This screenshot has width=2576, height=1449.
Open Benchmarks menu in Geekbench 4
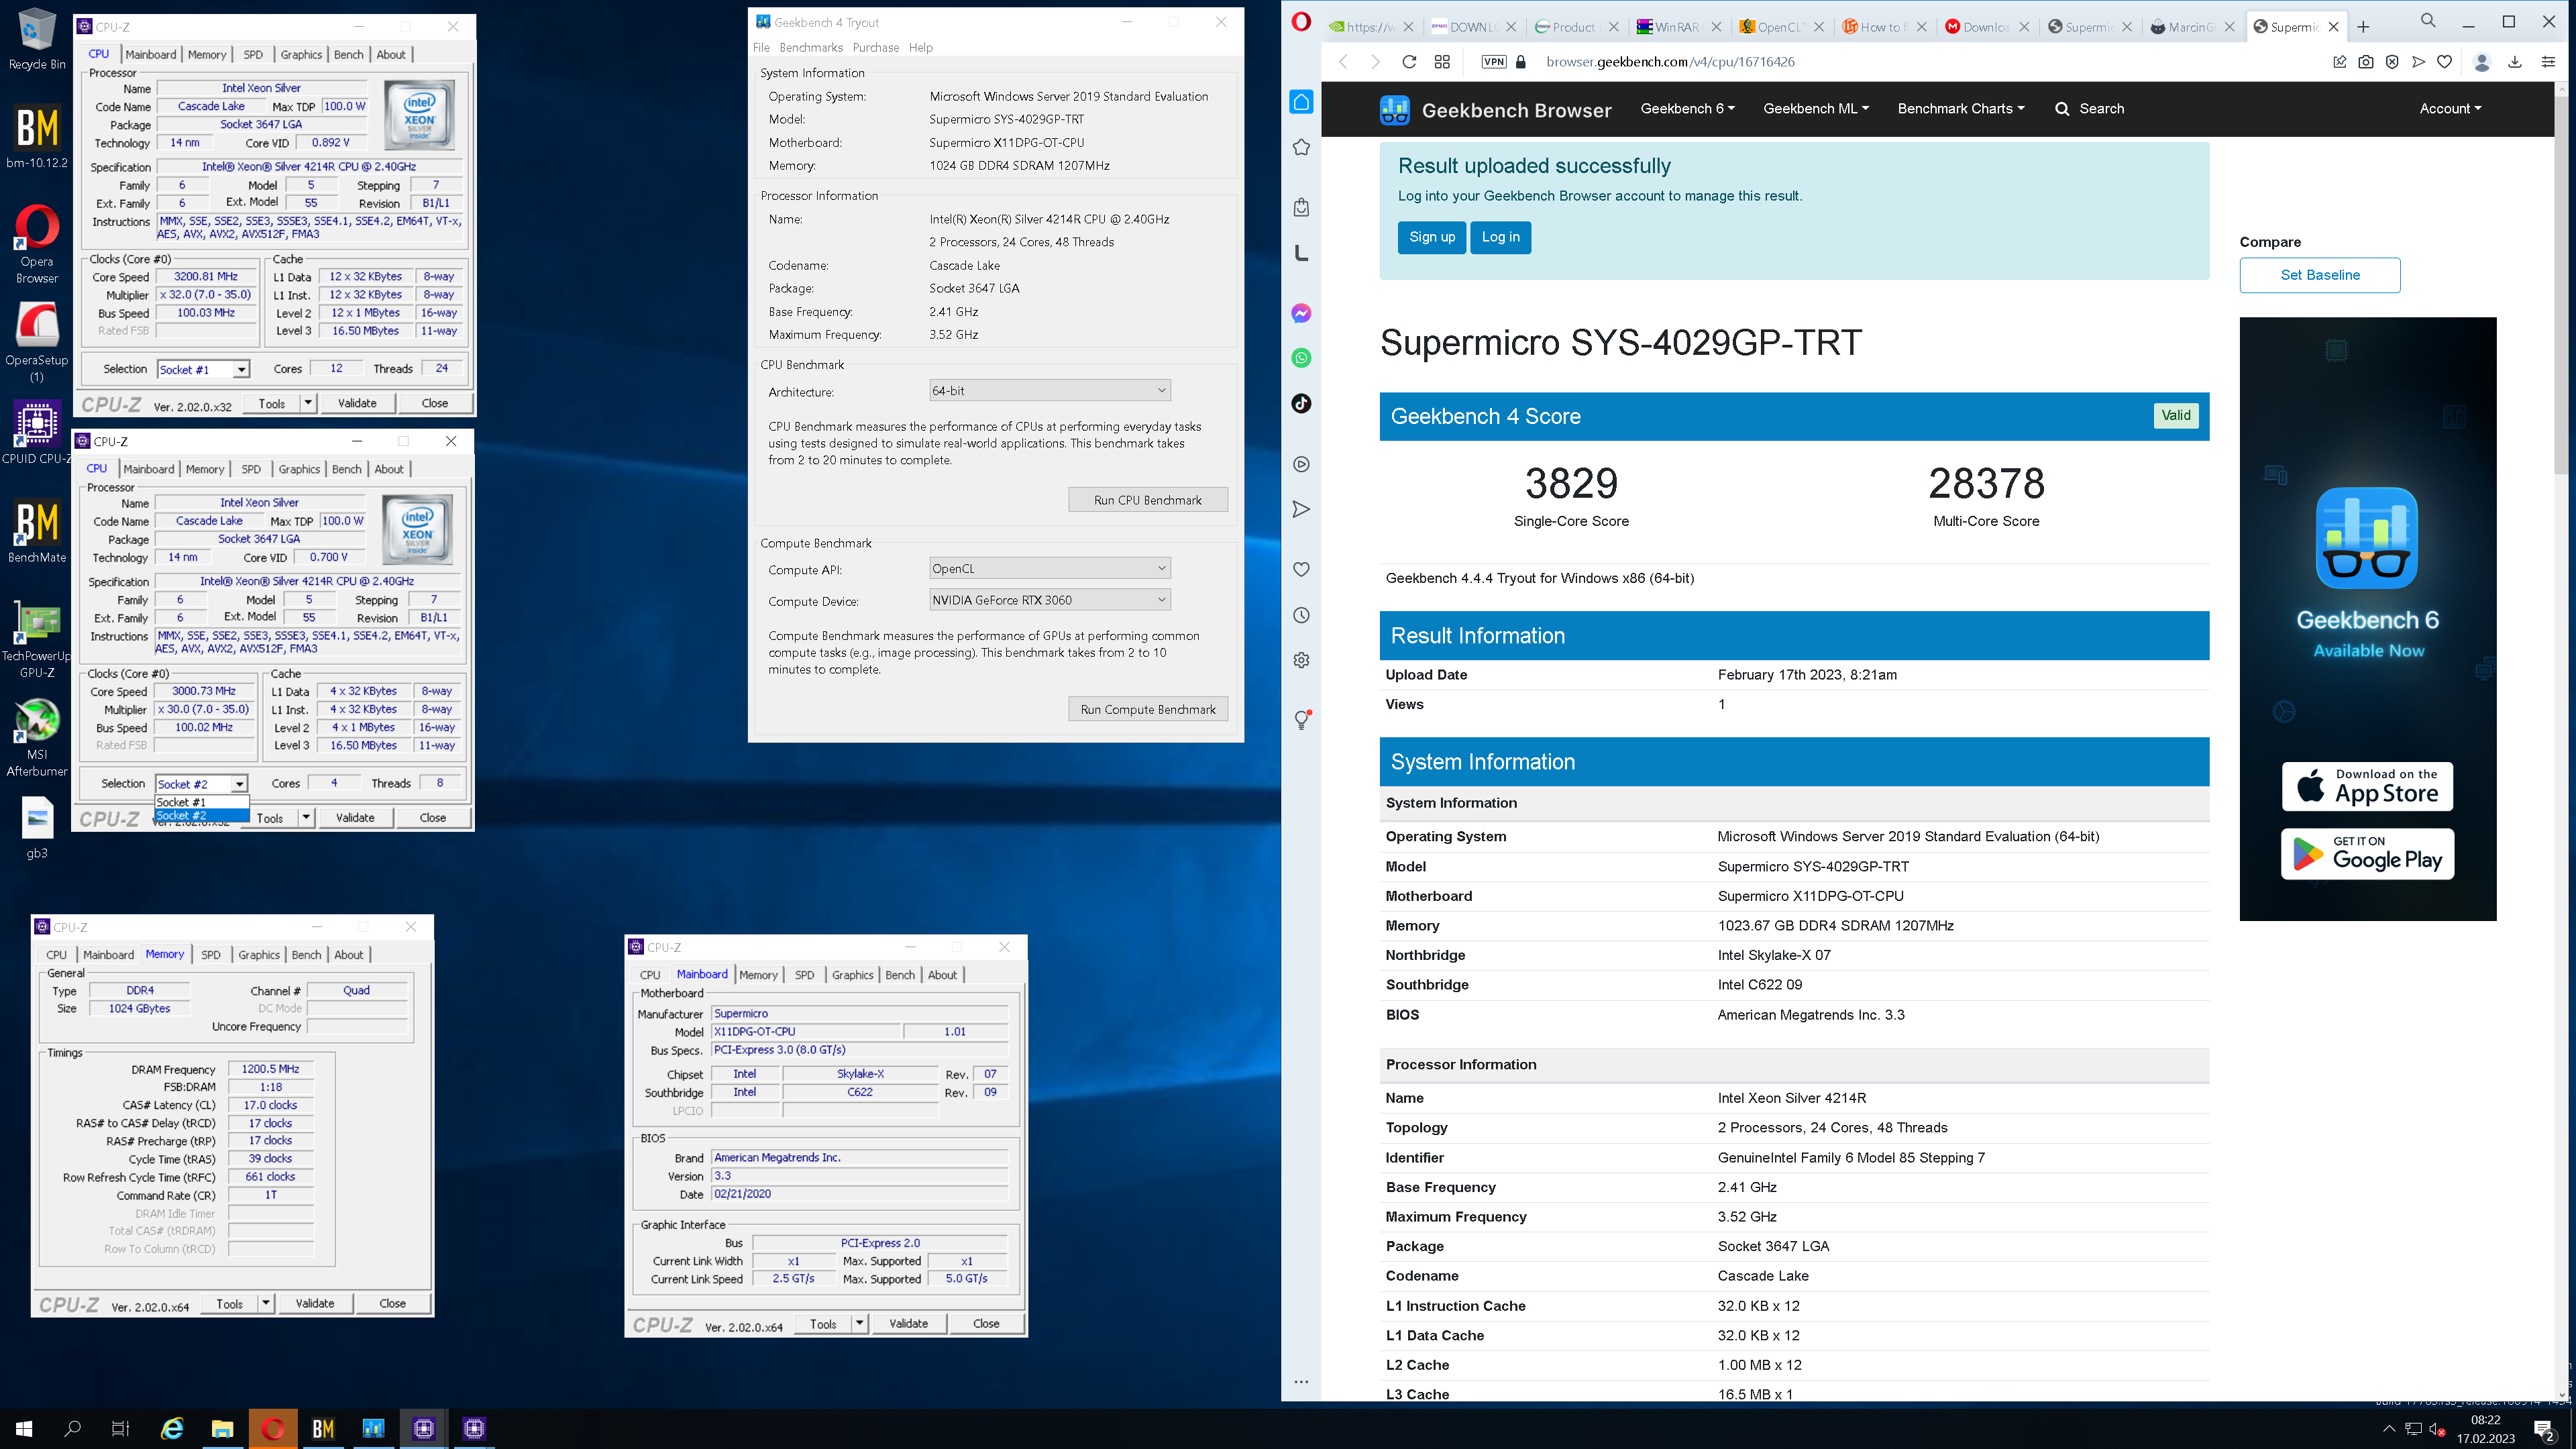click(x=811, y=47)
